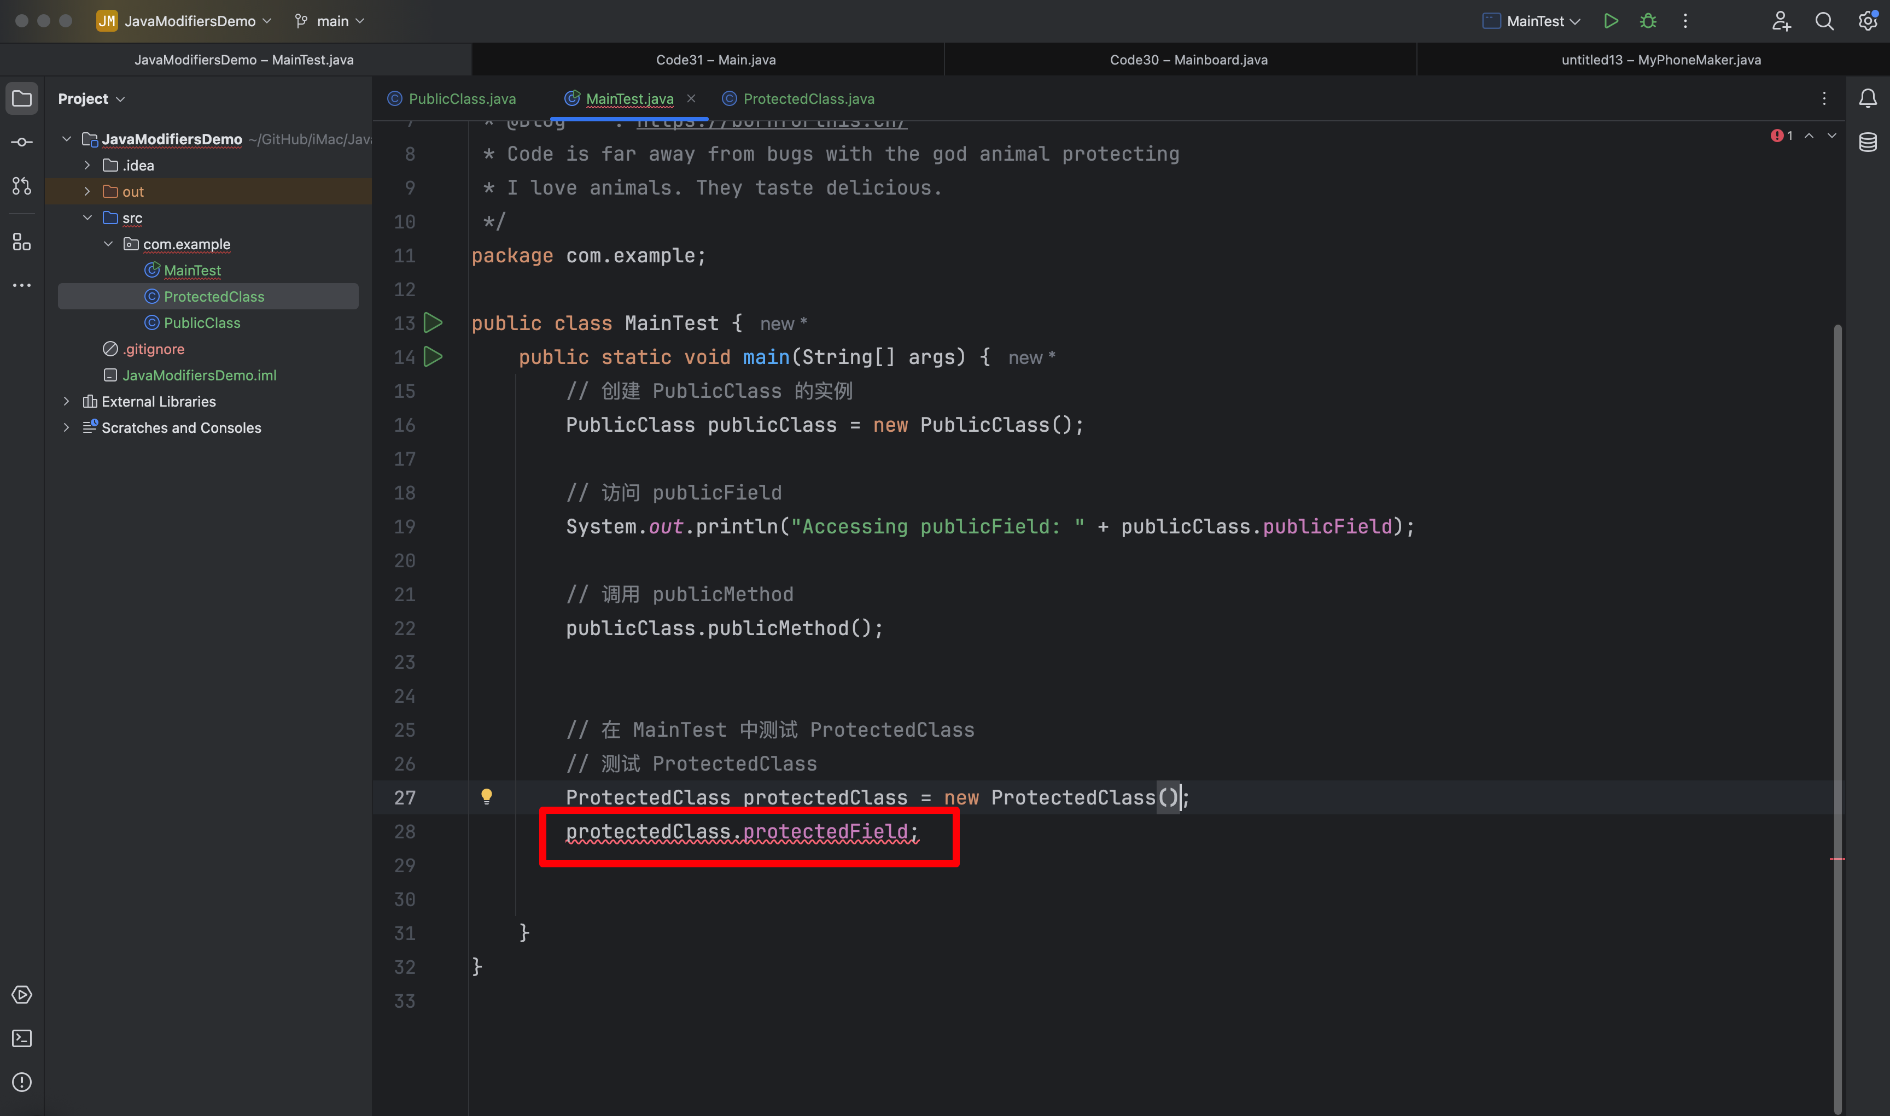Open Search Everywhere magnifier
Screen dimensions: 1890x1116
(x=1824, y=21)
